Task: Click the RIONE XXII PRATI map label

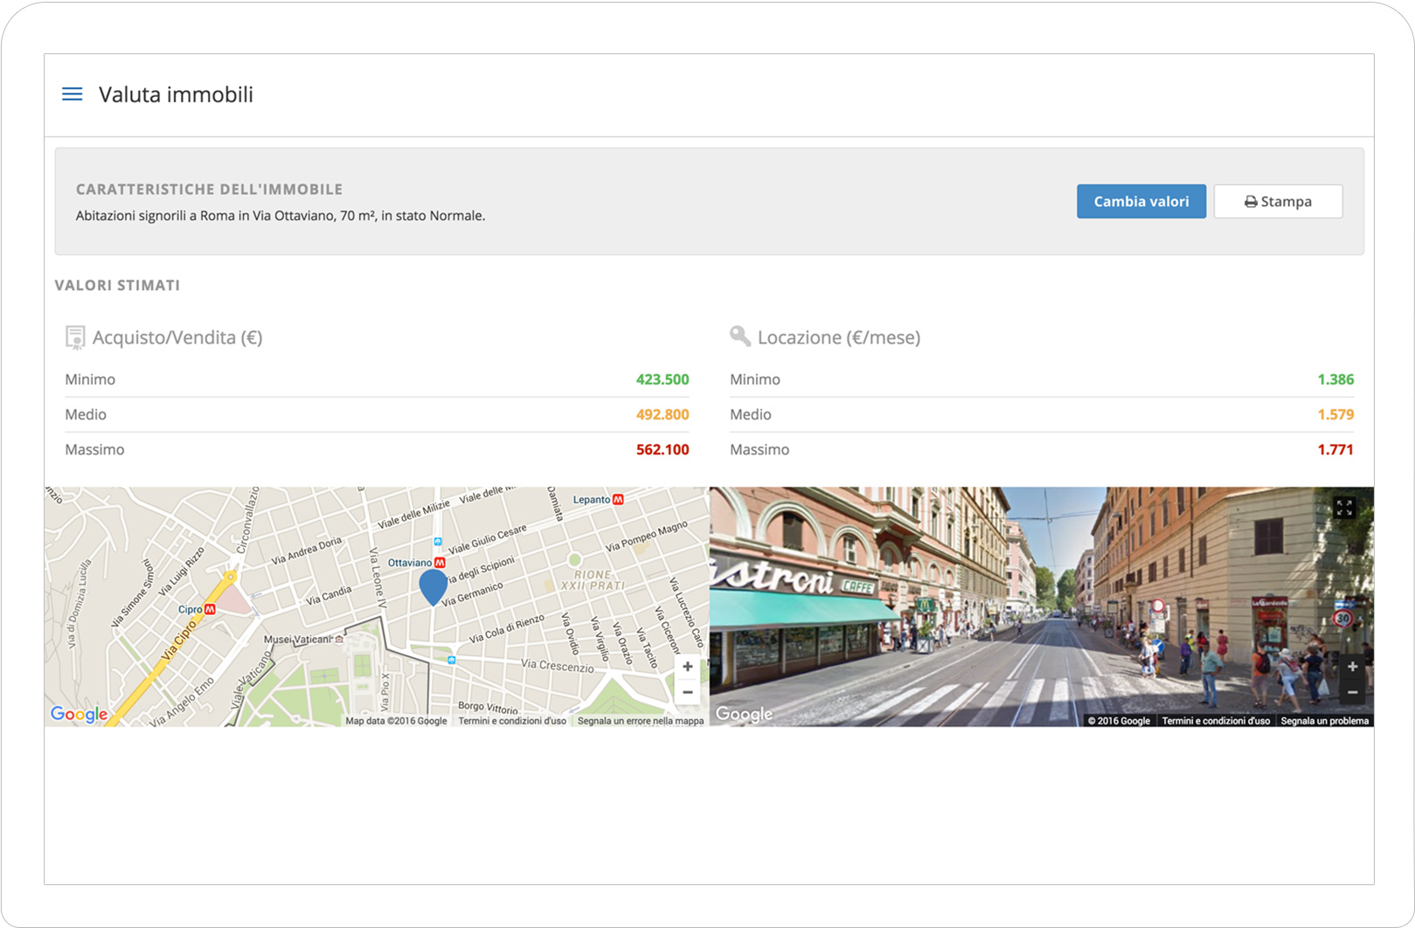Action: [593, 580]
